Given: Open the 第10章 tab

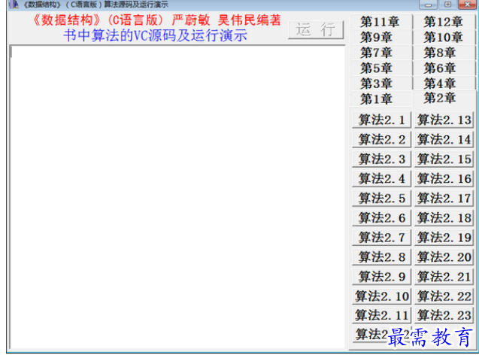Looking at the screenshot, I should click(444, 38).
